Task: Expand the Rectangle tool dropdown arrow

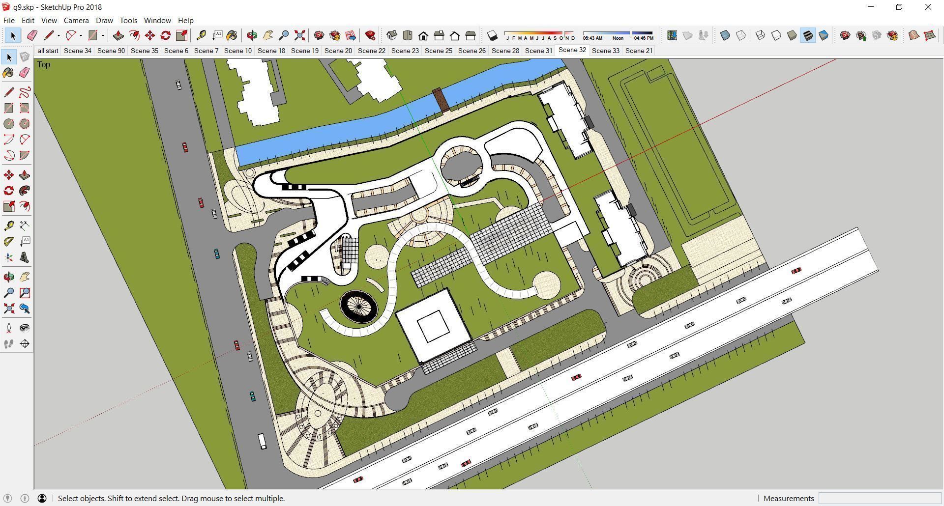Action: (x=103, y=35)
